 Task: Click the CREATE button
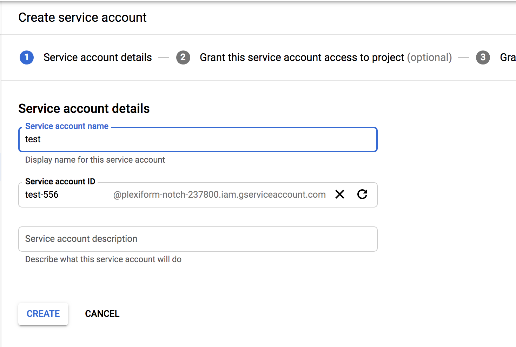coord(43,314)
